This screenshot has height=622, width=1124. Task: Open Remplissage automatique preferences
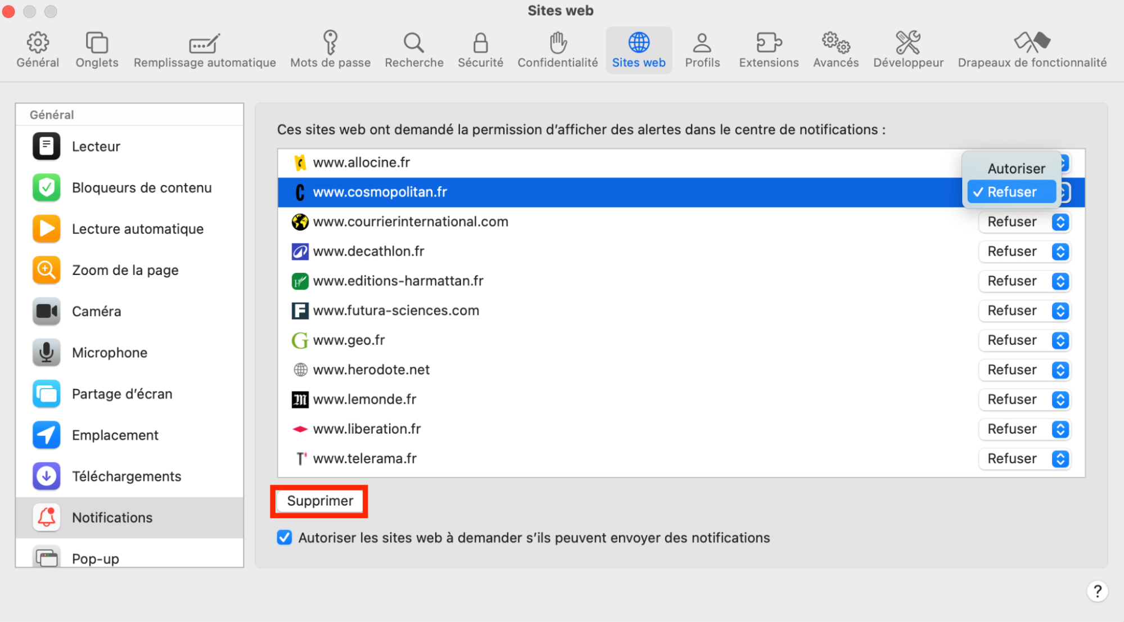point(205,49)
